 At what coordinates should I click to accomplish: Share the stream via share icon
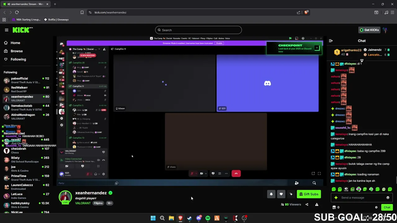click(x=307, y=204)
